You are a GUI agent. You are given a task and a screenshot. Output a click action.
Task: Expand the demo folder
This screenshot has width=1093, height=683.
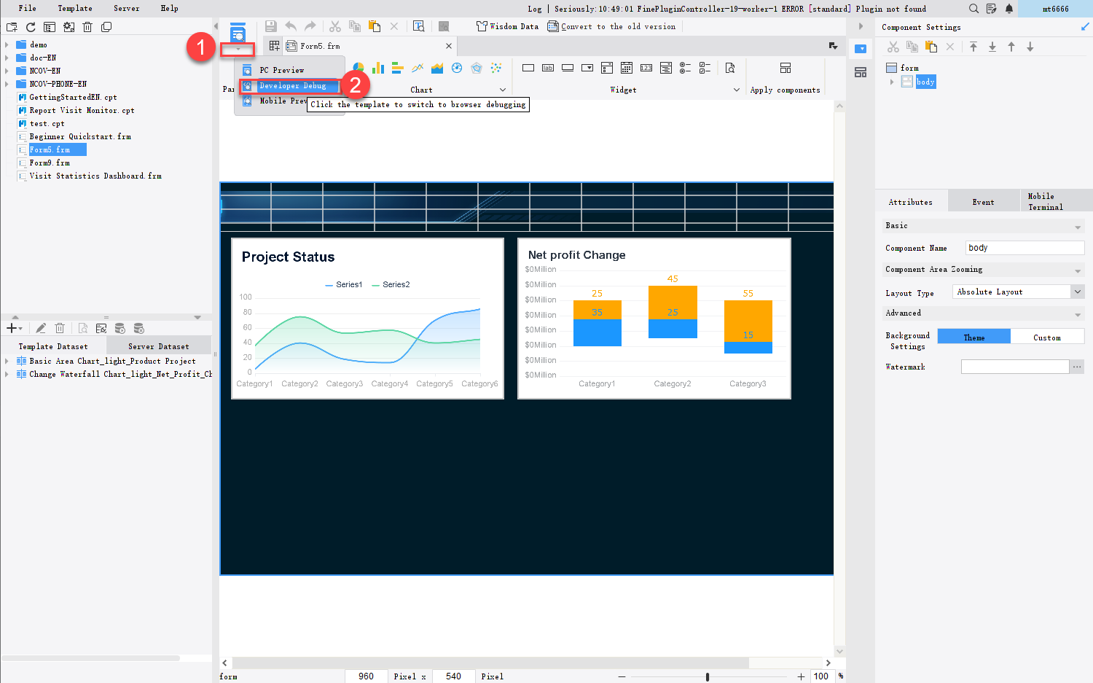coord(7,44)
